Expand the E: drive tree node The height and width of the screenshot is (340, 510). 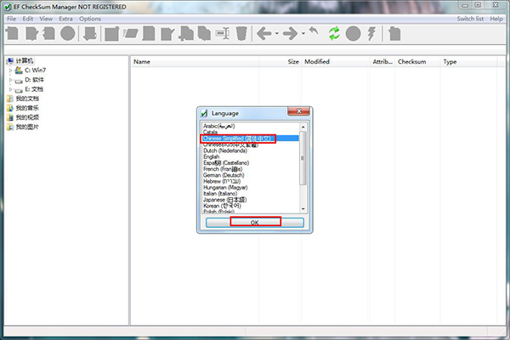[11, 89]
